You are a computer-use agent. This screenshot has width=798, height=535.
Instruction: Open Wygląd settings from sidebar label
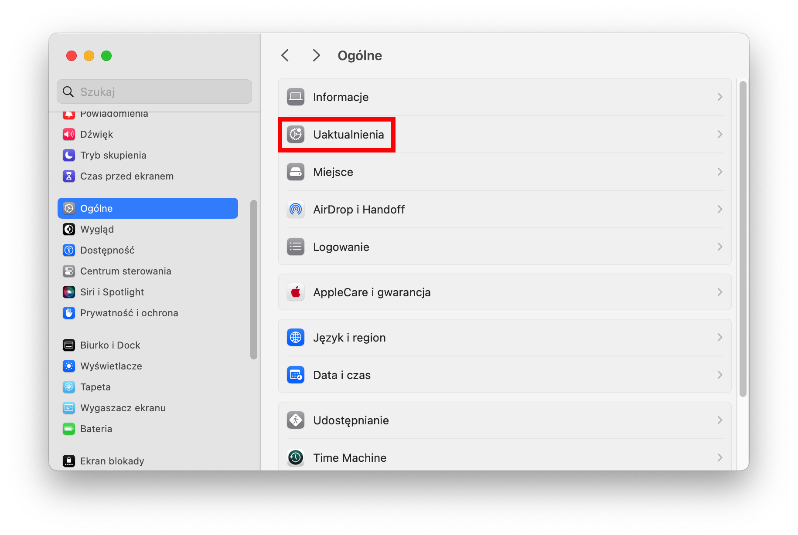97,230
